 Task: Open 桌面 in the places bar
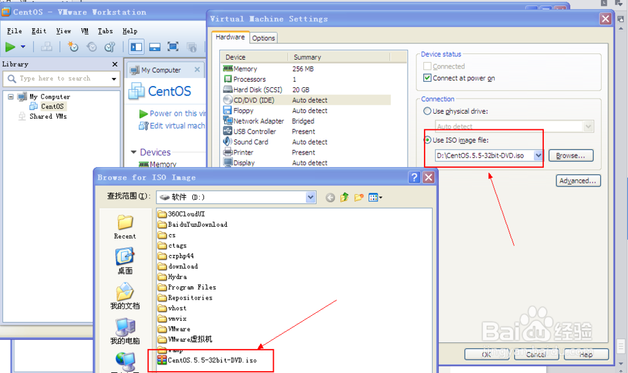point(125,261)
